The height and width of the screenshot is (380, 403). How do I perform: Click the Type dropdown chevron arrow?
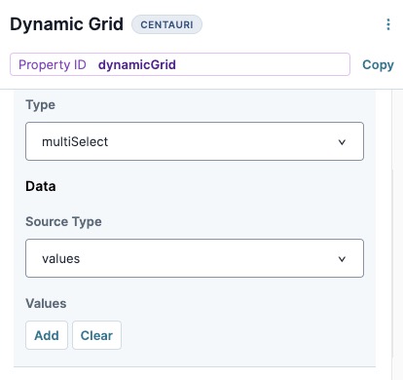(x=342, y=142)
